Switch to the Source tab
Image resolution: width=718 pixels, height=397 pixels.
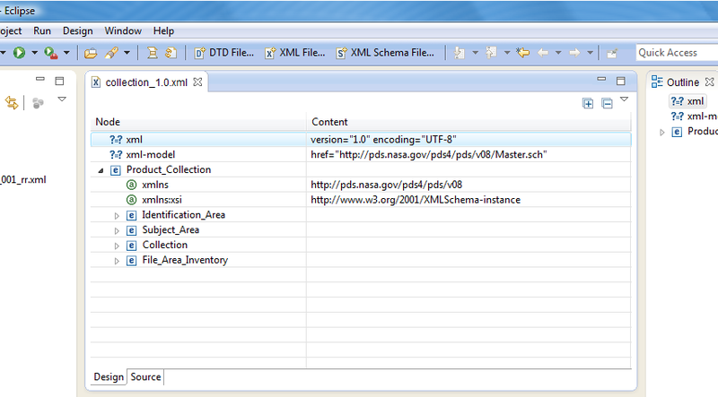145,377
